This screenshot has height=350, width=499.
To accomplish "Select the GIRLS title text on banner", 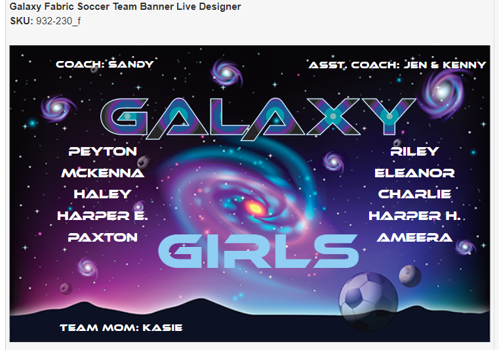I will click(x=258, y=251).
